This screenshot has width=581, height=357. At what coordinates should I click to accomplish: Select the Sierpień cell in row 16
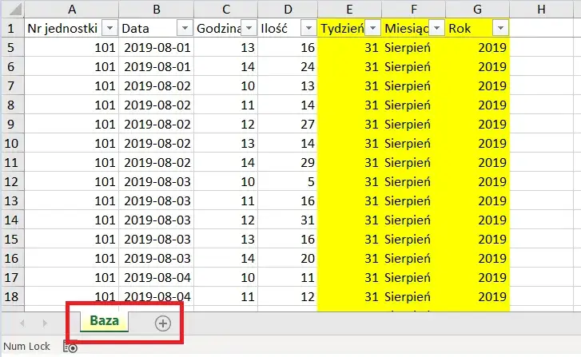click(413, 258)
